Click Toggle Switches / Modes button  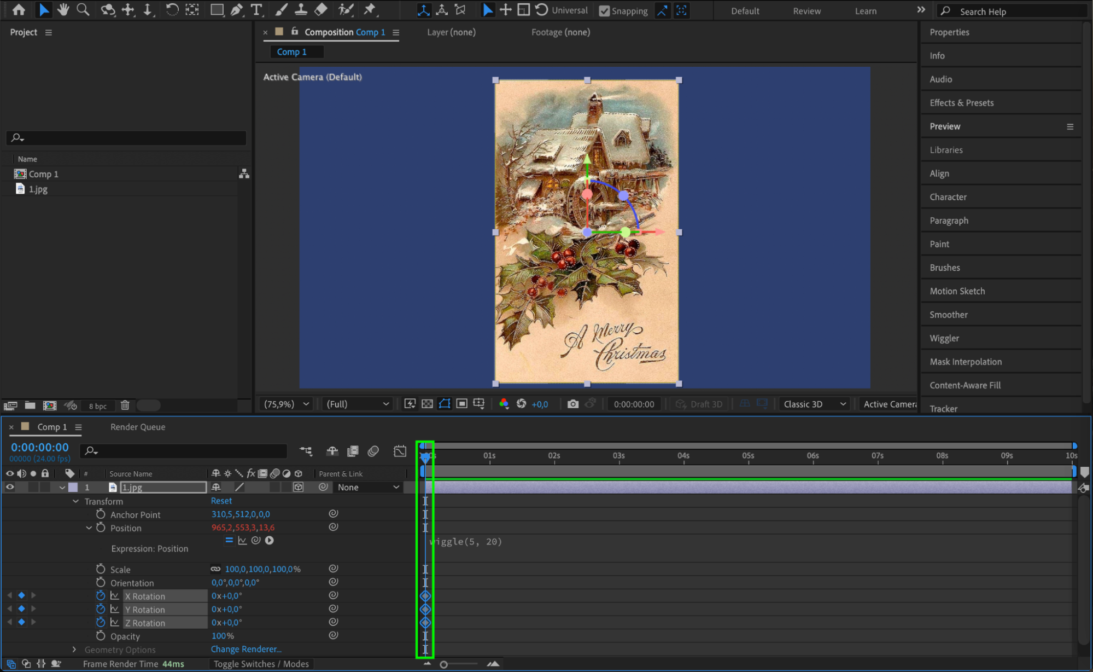click(x=261, y=664)
